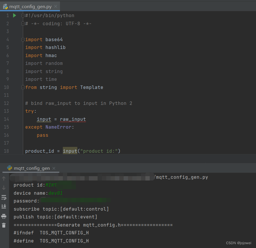
Task: Close the mqtt_config_gen.py editor tab
Action: [56, 6]
